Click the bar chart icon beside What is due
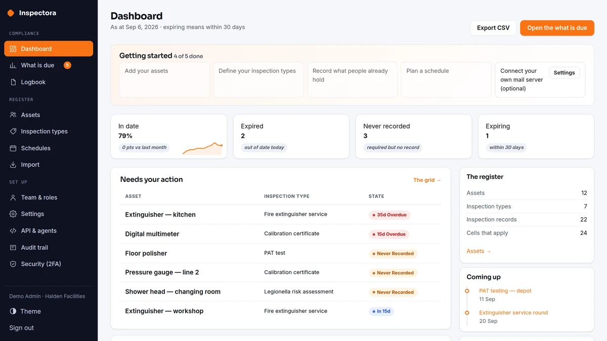This screenshot has height=341, width=607. [x=13, y=65]
